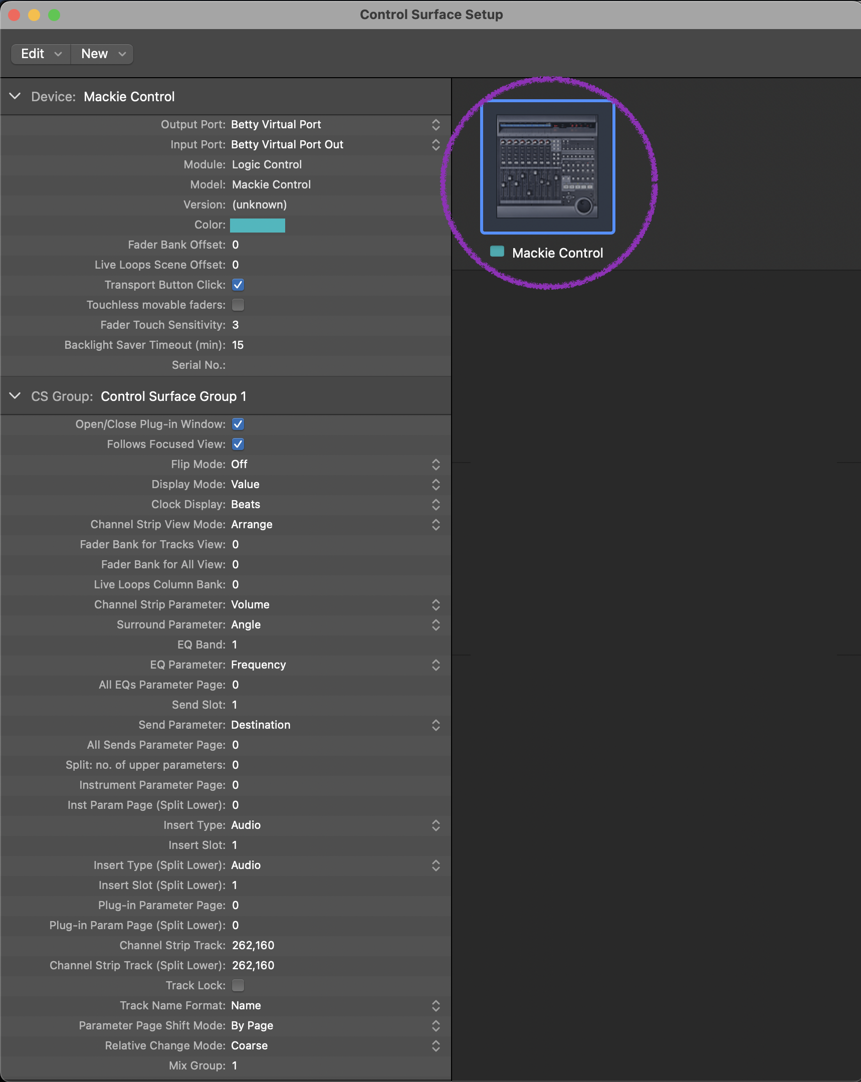Open the Clock Display dropdown

click(x=436, y=504)
